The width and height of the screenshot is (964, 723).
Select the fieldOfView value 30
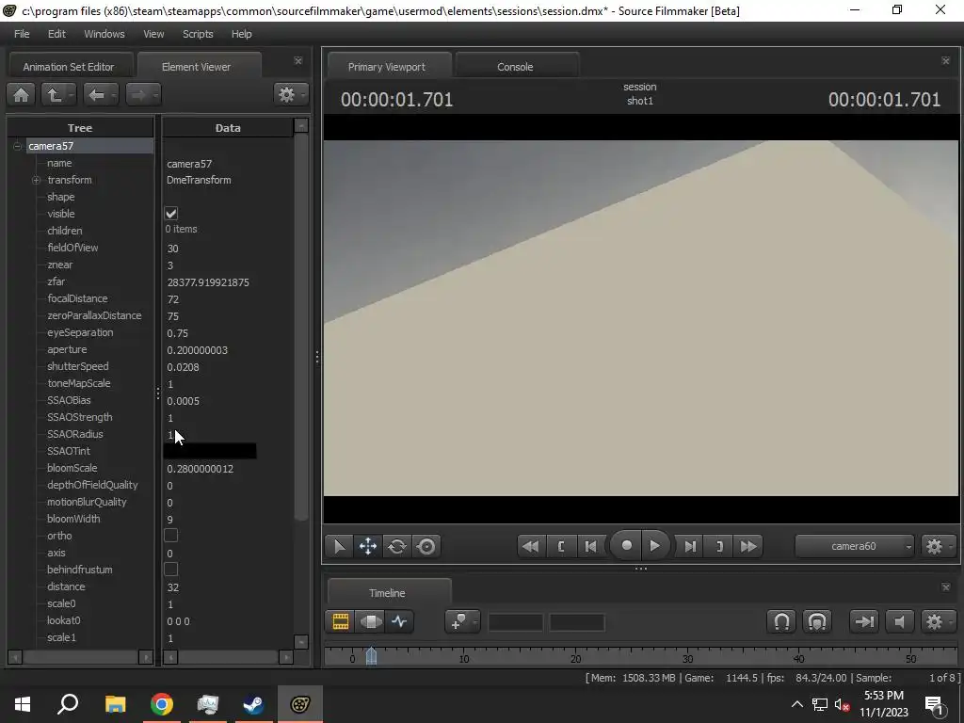point(172,249)
